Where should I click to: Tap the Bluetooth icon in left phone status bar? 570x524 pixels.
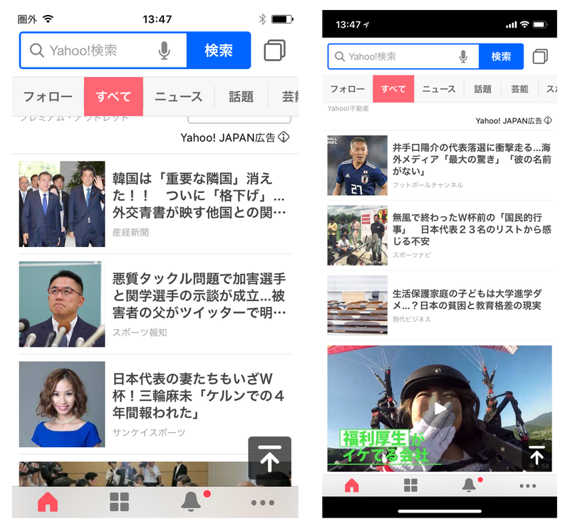[262, 19]
